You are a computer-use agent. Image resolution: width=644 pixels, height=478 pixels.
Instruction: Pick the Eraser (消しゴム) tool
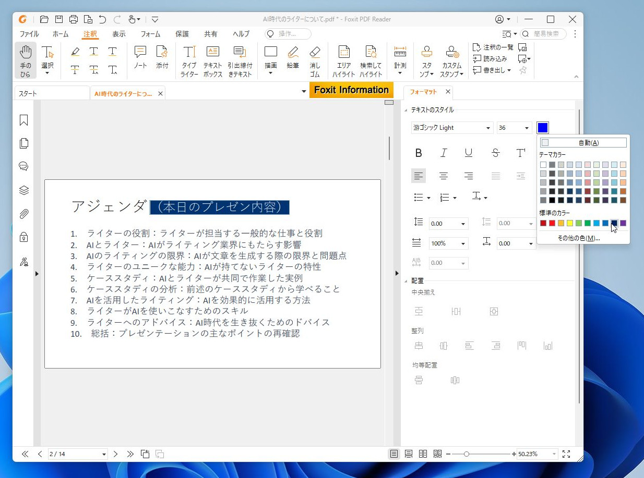tap(315, 60)
